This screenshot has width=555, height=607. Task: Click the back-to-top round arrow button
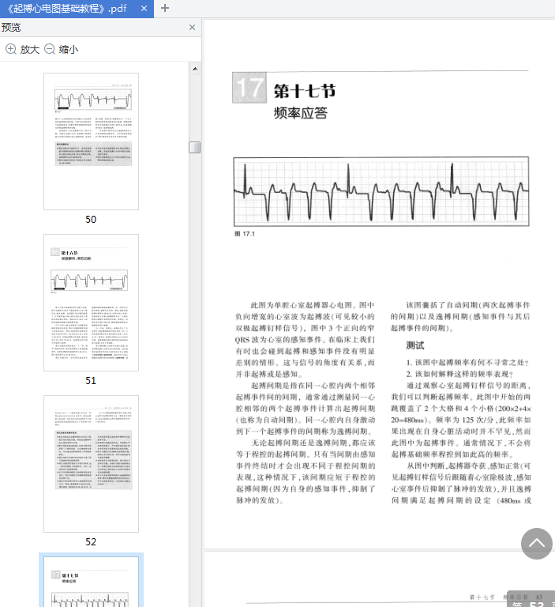tap(536, 544)
